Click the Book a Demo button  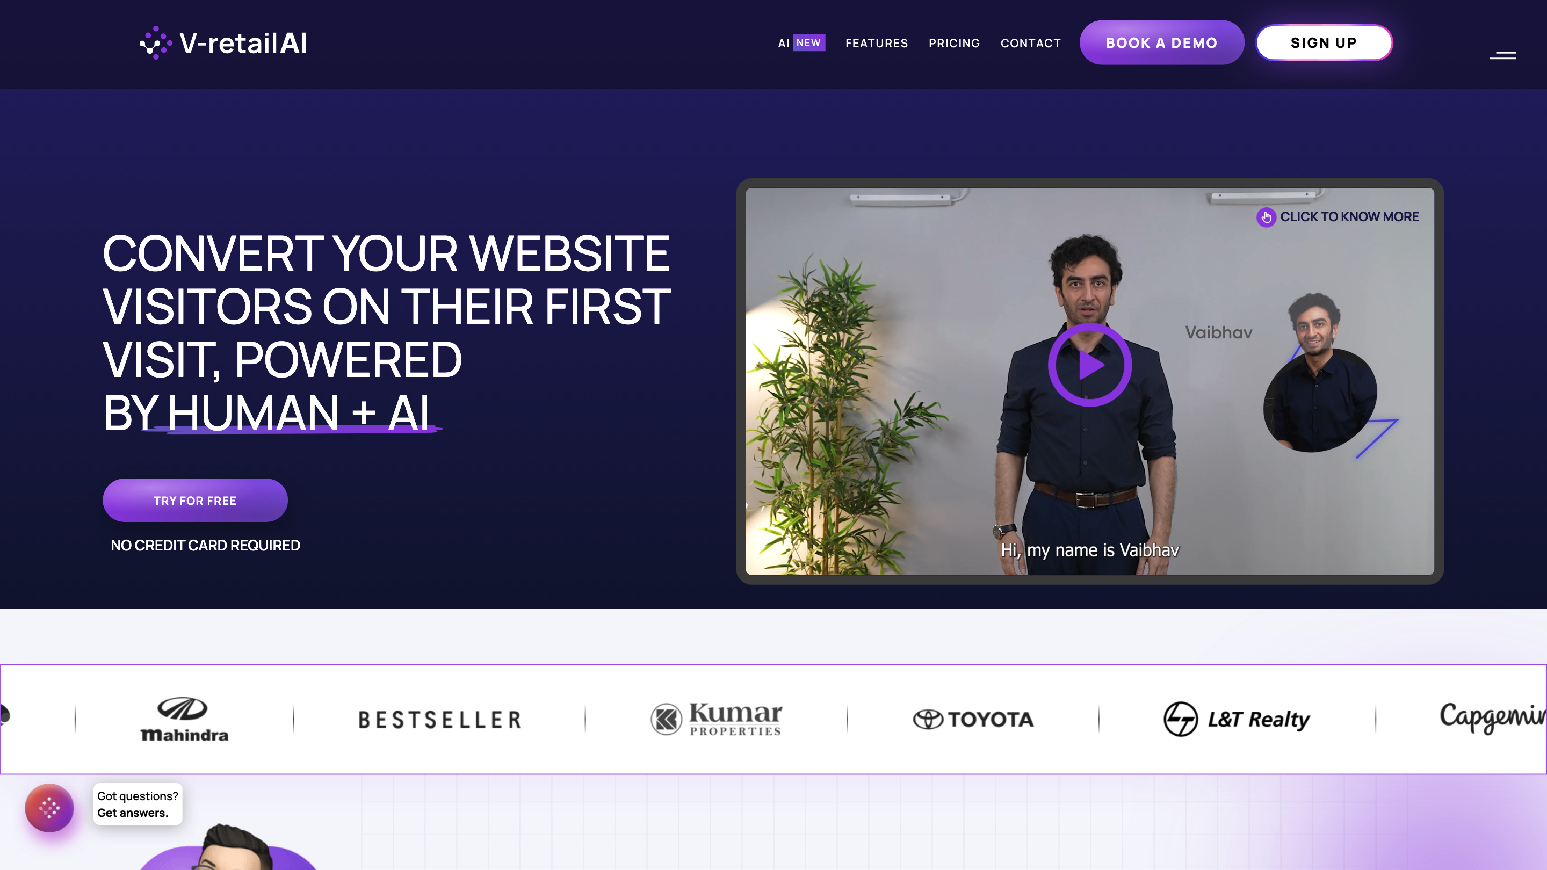[x=1161, y=42]
